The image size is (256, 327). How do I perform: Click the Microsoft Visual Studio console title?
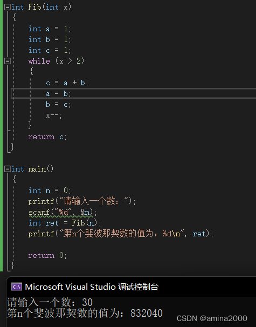[x=92, y=287]
